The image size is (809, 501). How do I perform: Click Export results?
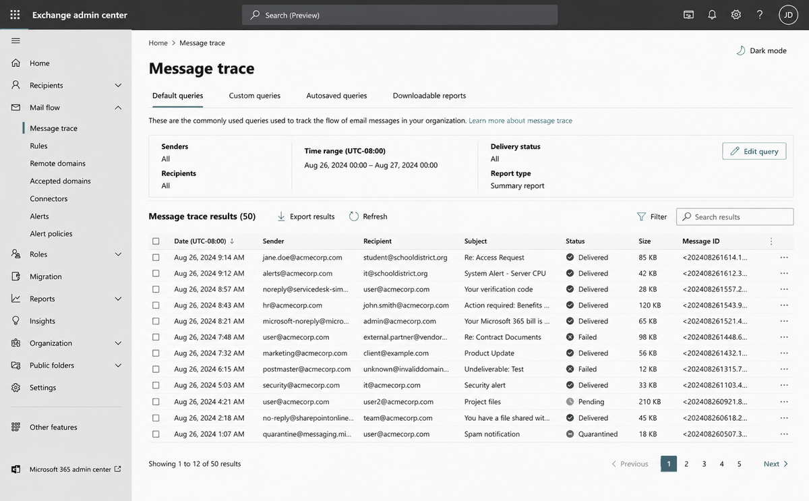[x=305, y=216]
